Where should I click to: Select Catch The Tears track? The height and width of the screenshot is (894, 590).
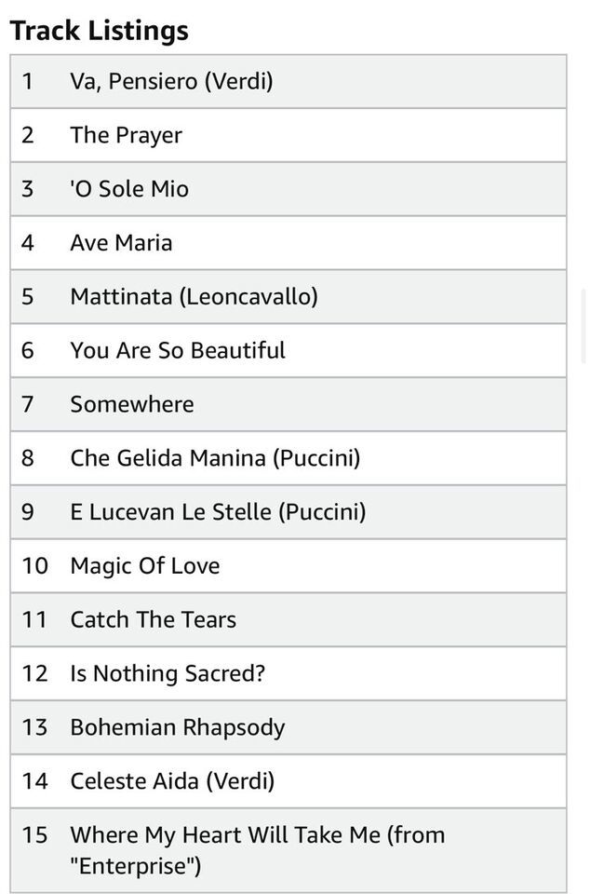point(288,620)
